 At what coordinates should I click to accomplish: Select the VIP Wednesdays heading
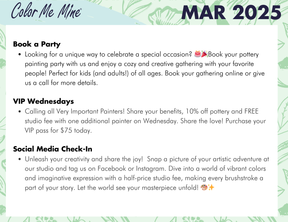point(43,101)
